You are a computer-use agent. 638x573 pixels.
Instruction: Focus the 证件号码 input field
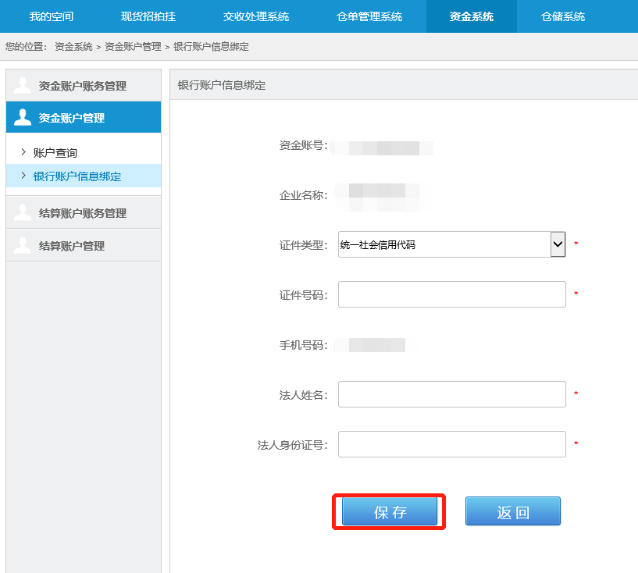click(x=451, y=294)
